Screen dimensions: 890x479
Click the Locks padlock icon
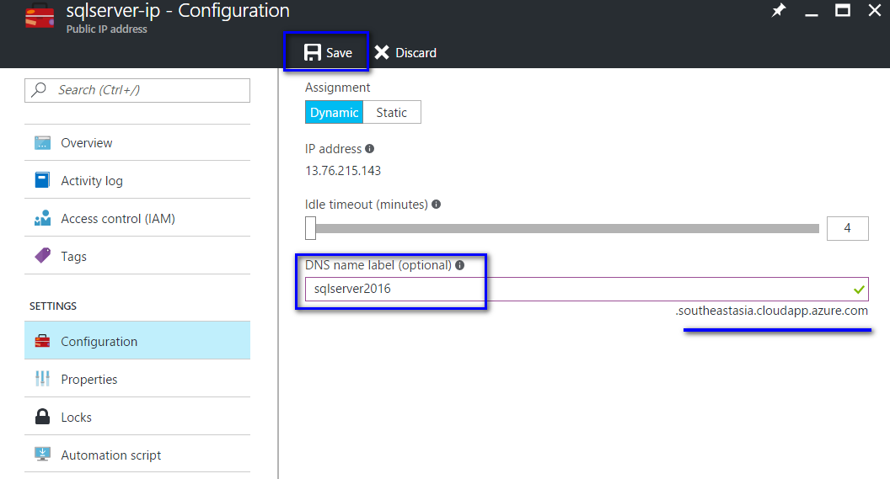[x=43, y=417]
